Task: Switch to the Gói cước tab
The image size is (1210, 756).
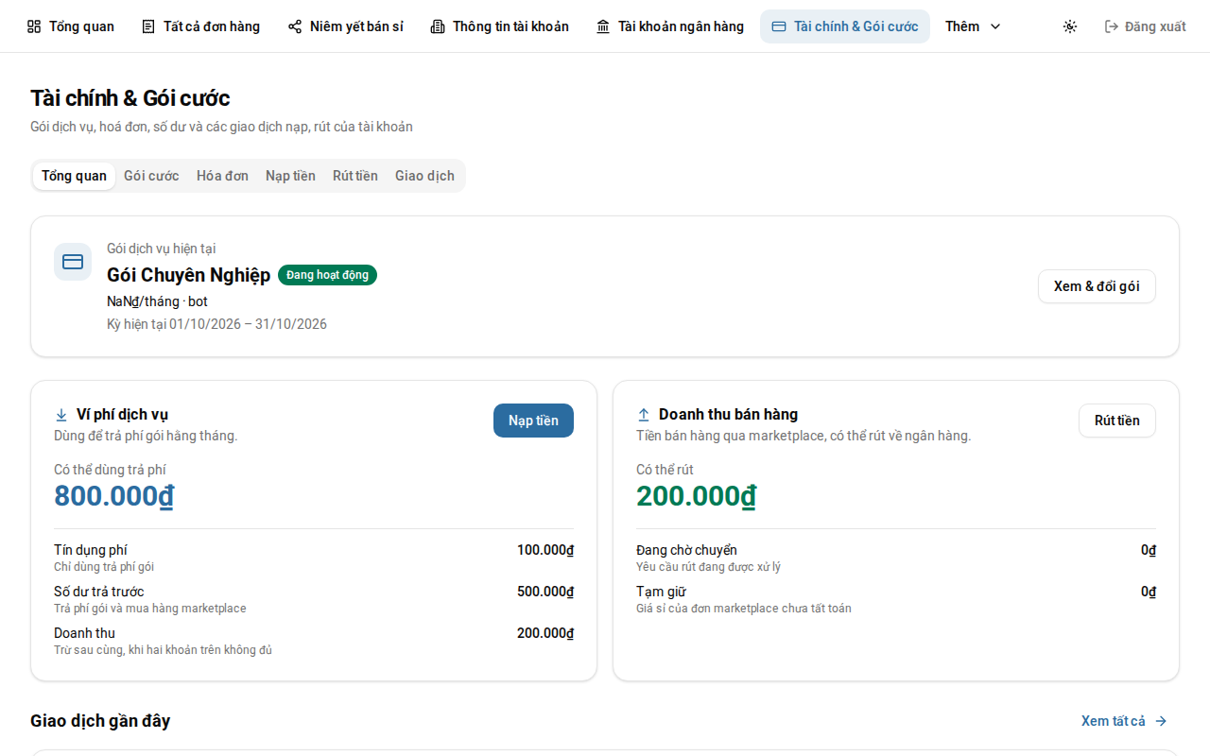Action: [x=151, y=176]
